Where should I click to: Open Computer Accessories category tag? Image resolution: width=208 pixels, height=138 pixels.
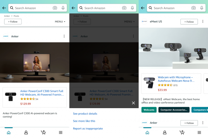point(174,110)
